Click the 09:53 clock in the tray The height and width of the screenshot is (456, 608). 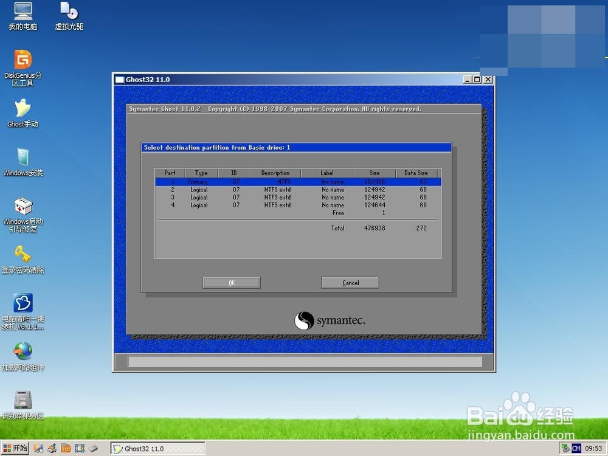593,448
